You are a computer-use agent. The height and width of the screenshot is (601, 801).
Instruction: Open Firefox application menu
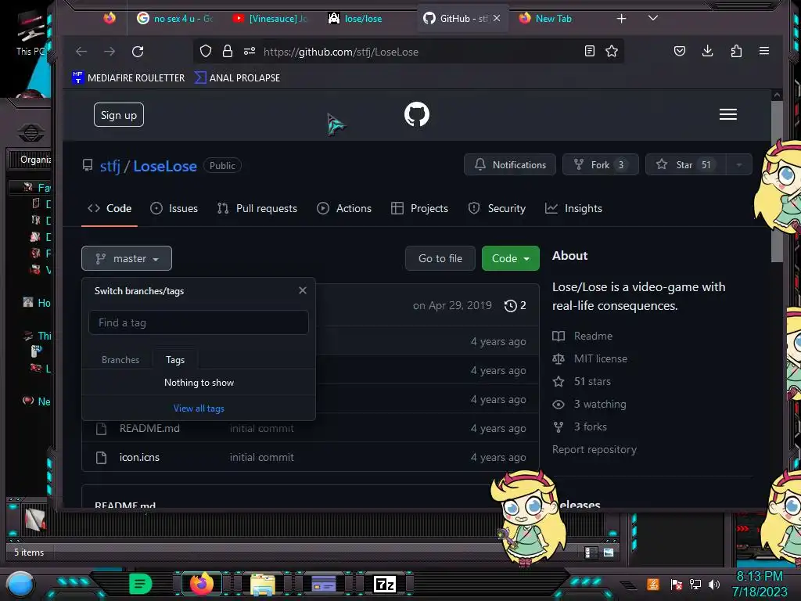click(x=764, y=51)
